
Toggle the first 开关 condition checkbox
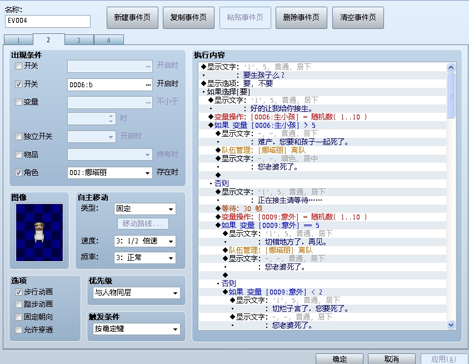[x=18, y=66]
